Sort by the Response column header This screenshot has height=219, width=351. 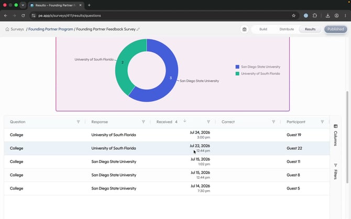100,122
